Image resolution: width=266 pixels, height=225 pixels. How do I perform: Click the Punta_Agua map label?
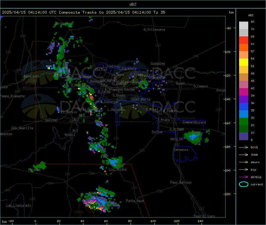tap(135, 201)
